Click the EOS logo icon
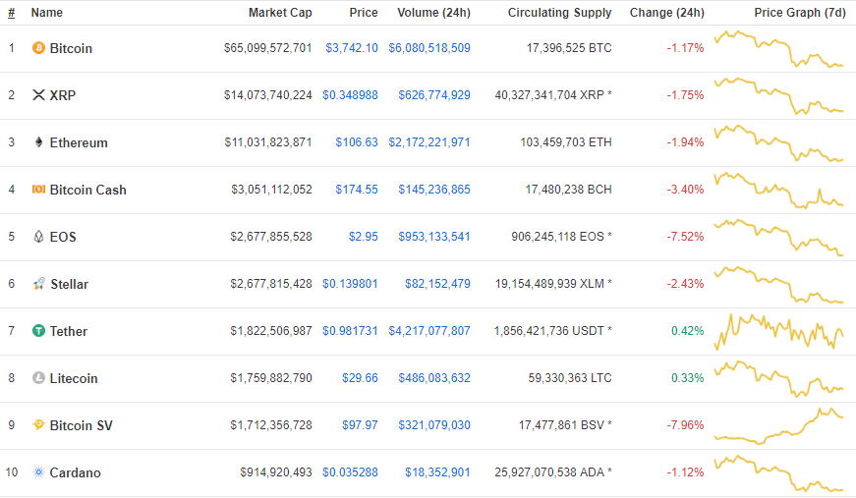The image size is (856, 498). [x=39, y=237]
